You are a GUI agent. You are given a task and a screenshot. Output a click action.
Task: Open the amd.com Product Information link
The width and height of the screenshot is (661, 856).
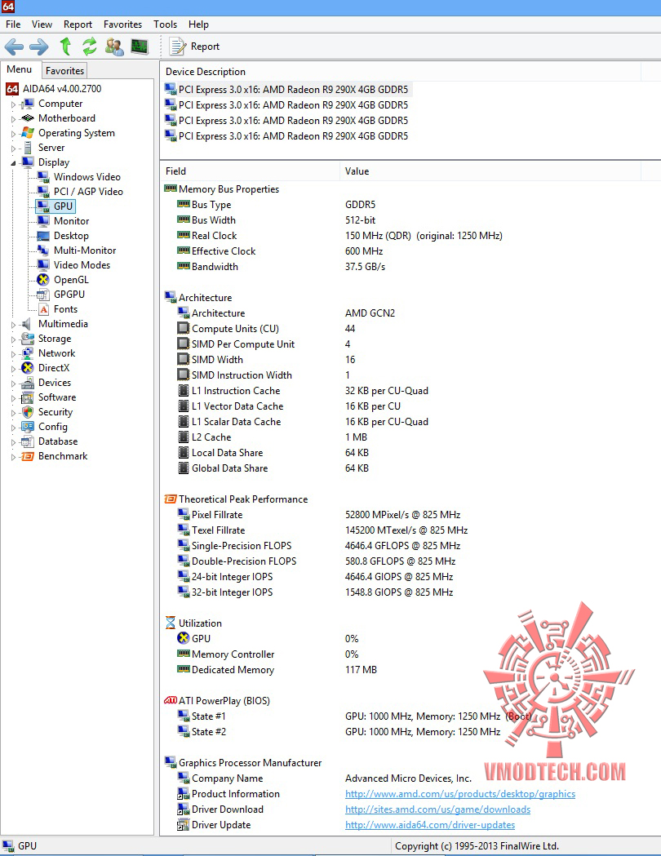460,794
